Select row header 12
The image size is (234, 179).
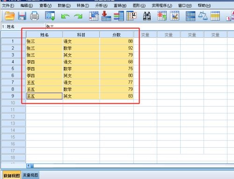[x=13, y=116]
